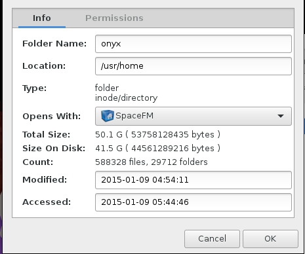
Task: Confirm the dialog with OK
Action: tap(270, 239)
